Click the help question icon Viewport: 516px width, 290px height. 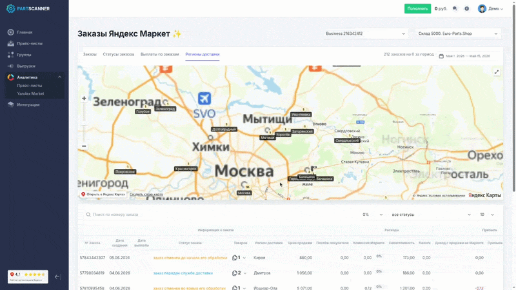coord(466,8)
